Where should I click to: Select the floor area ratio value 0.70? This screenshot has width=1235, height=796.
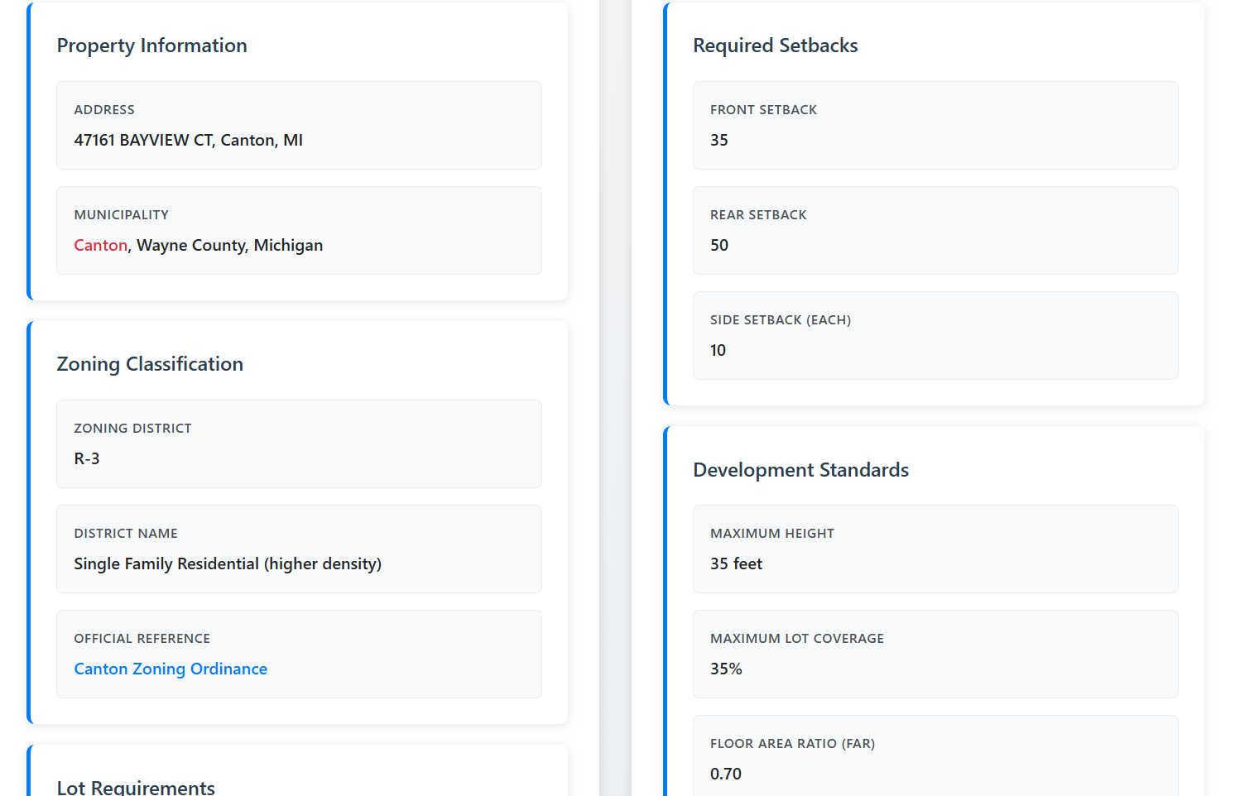pos(726,774)
